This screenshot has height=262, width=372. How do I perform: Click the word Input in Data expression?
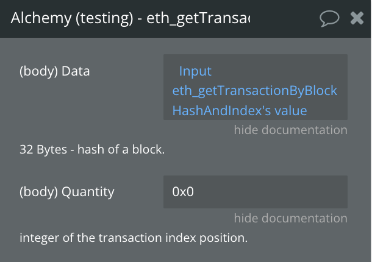click(195, 71)
